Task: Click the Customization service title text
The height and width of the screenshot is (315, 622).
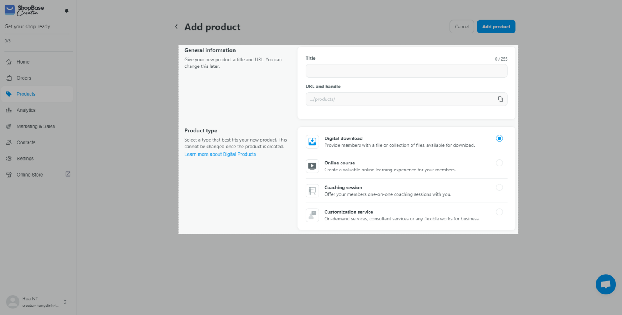Action: coord(348,212)
